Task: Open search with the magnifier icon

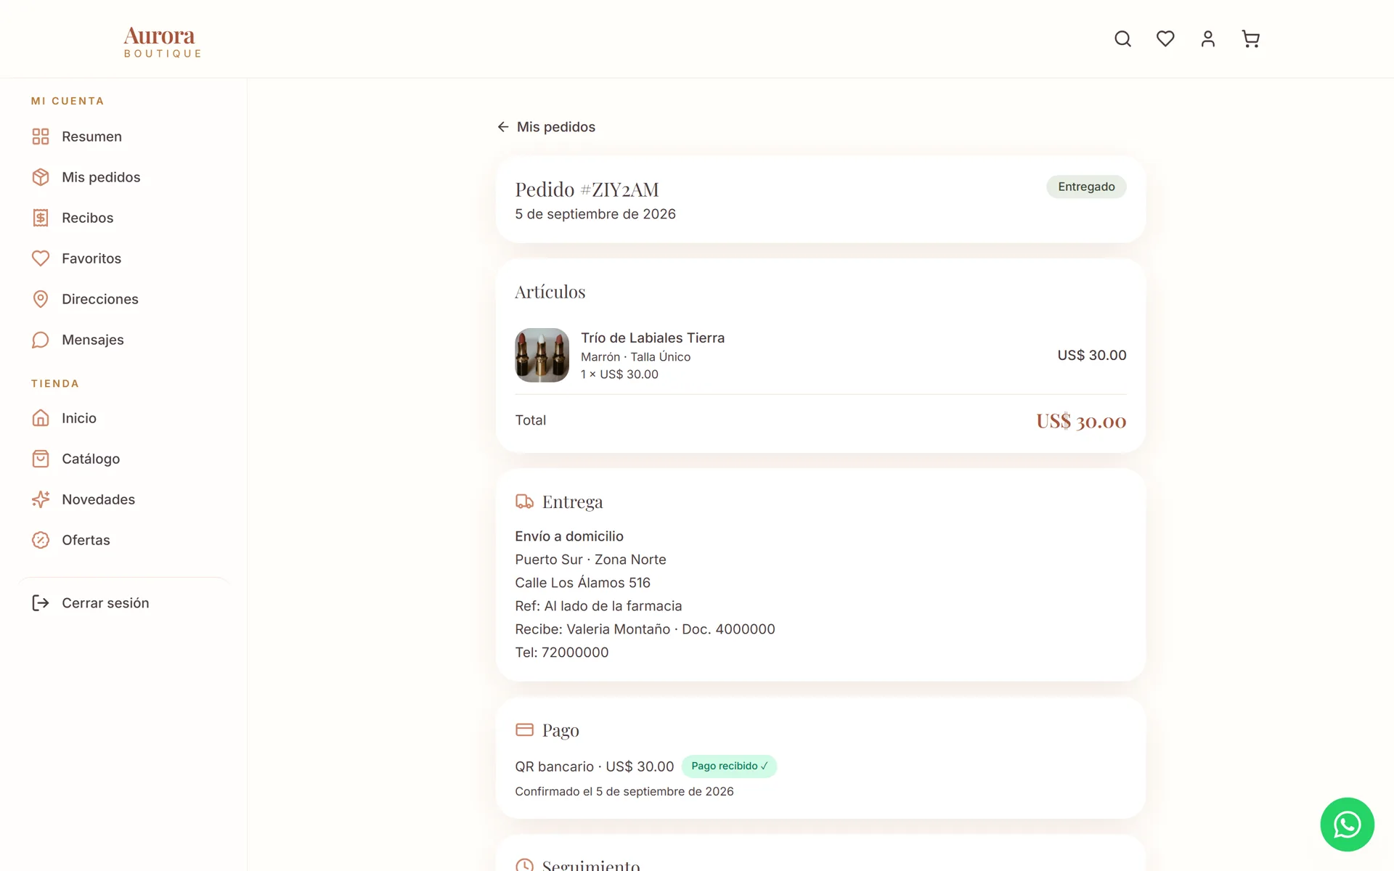Action: [x=1122, y=38]
